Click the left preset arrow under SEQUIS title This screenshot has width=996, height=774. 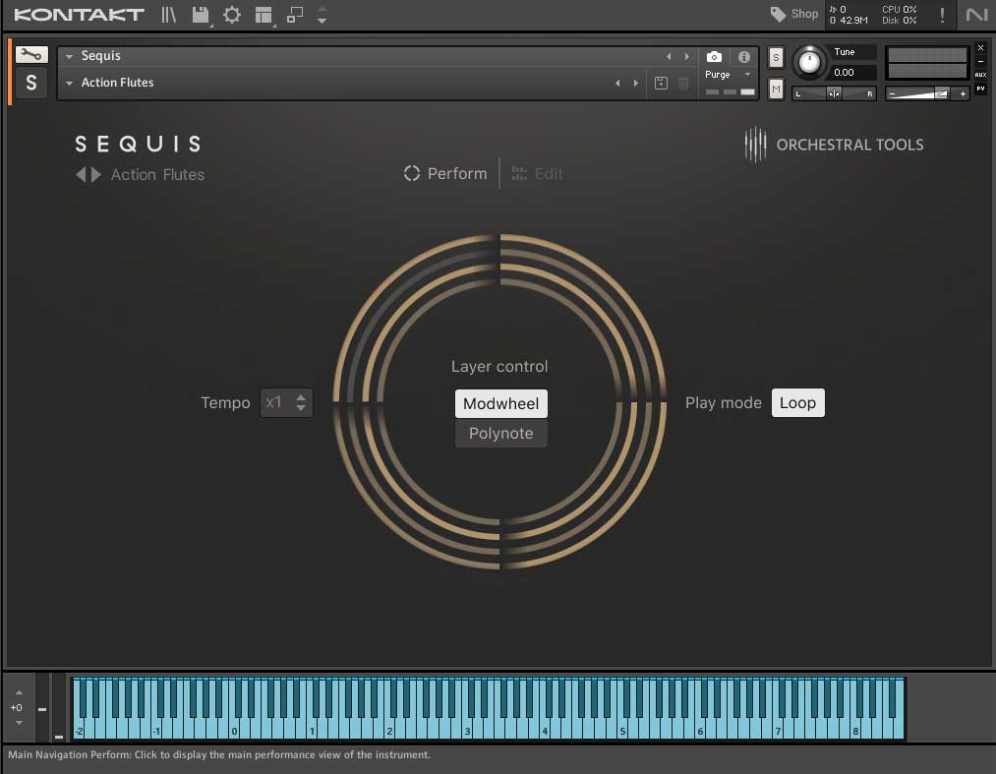pos(81,174)
